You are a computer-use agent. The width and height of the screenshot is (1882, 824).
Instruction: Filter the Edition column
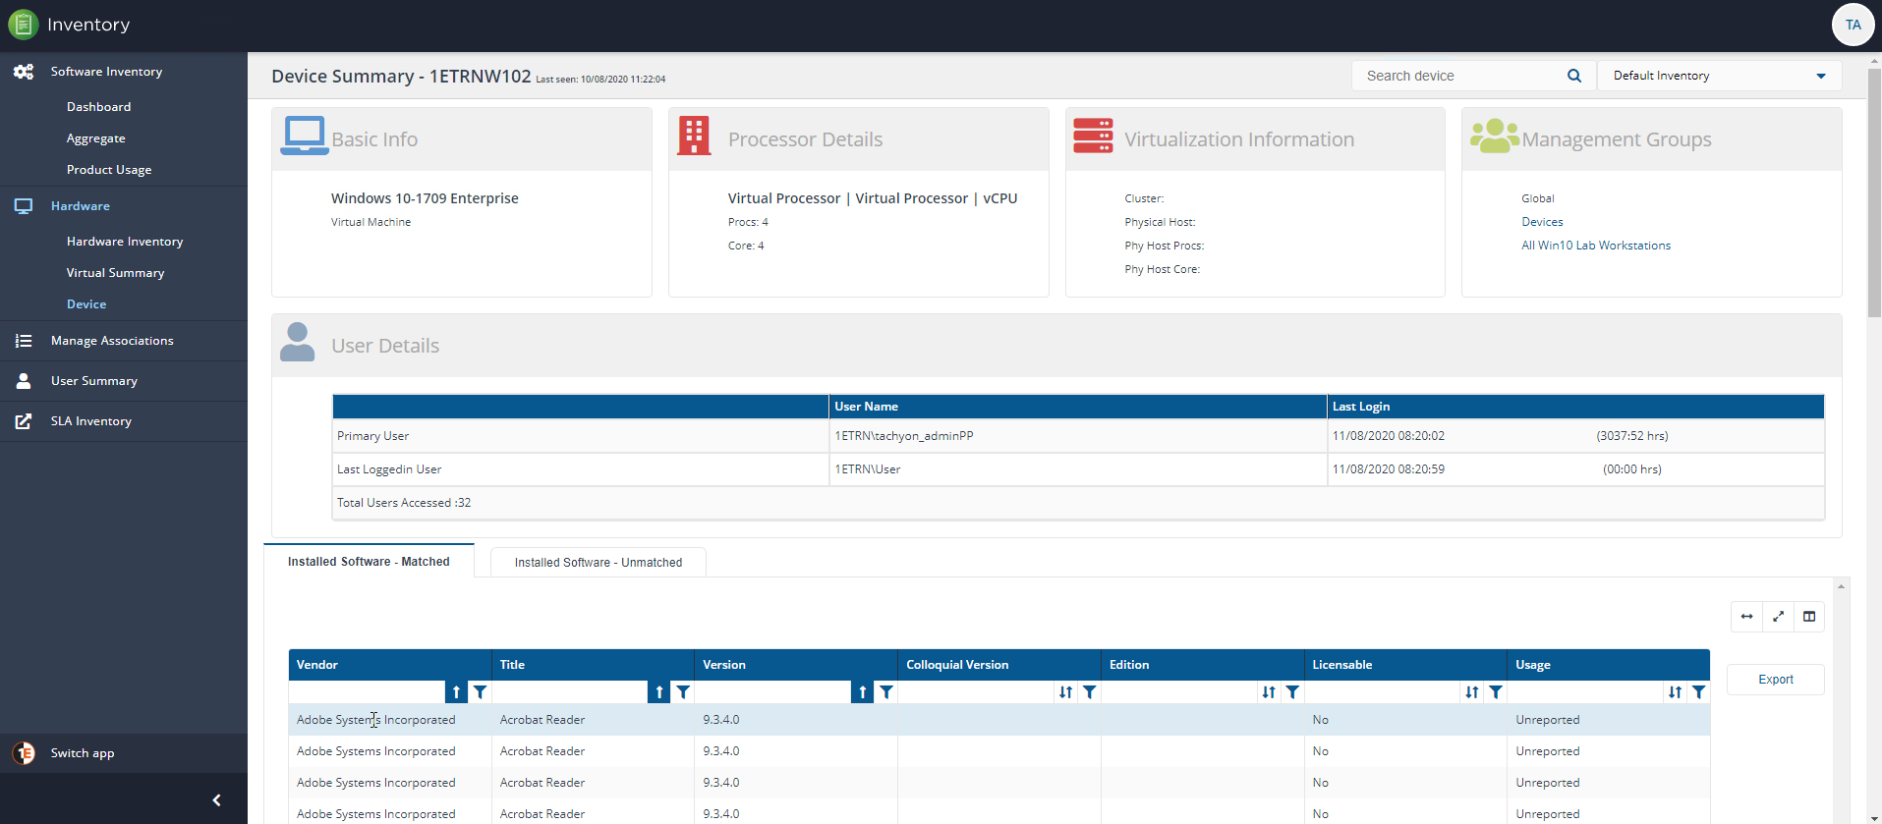(x=1292, y=692)
